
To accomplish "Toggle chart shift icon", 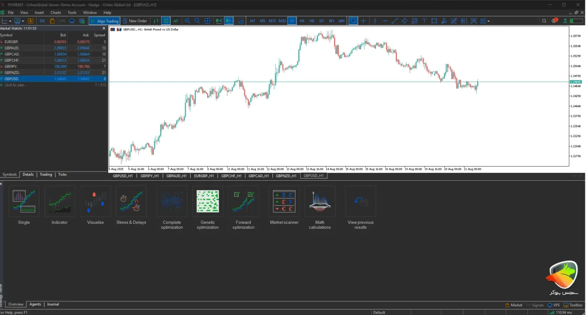I will click(x=228, y=21).
